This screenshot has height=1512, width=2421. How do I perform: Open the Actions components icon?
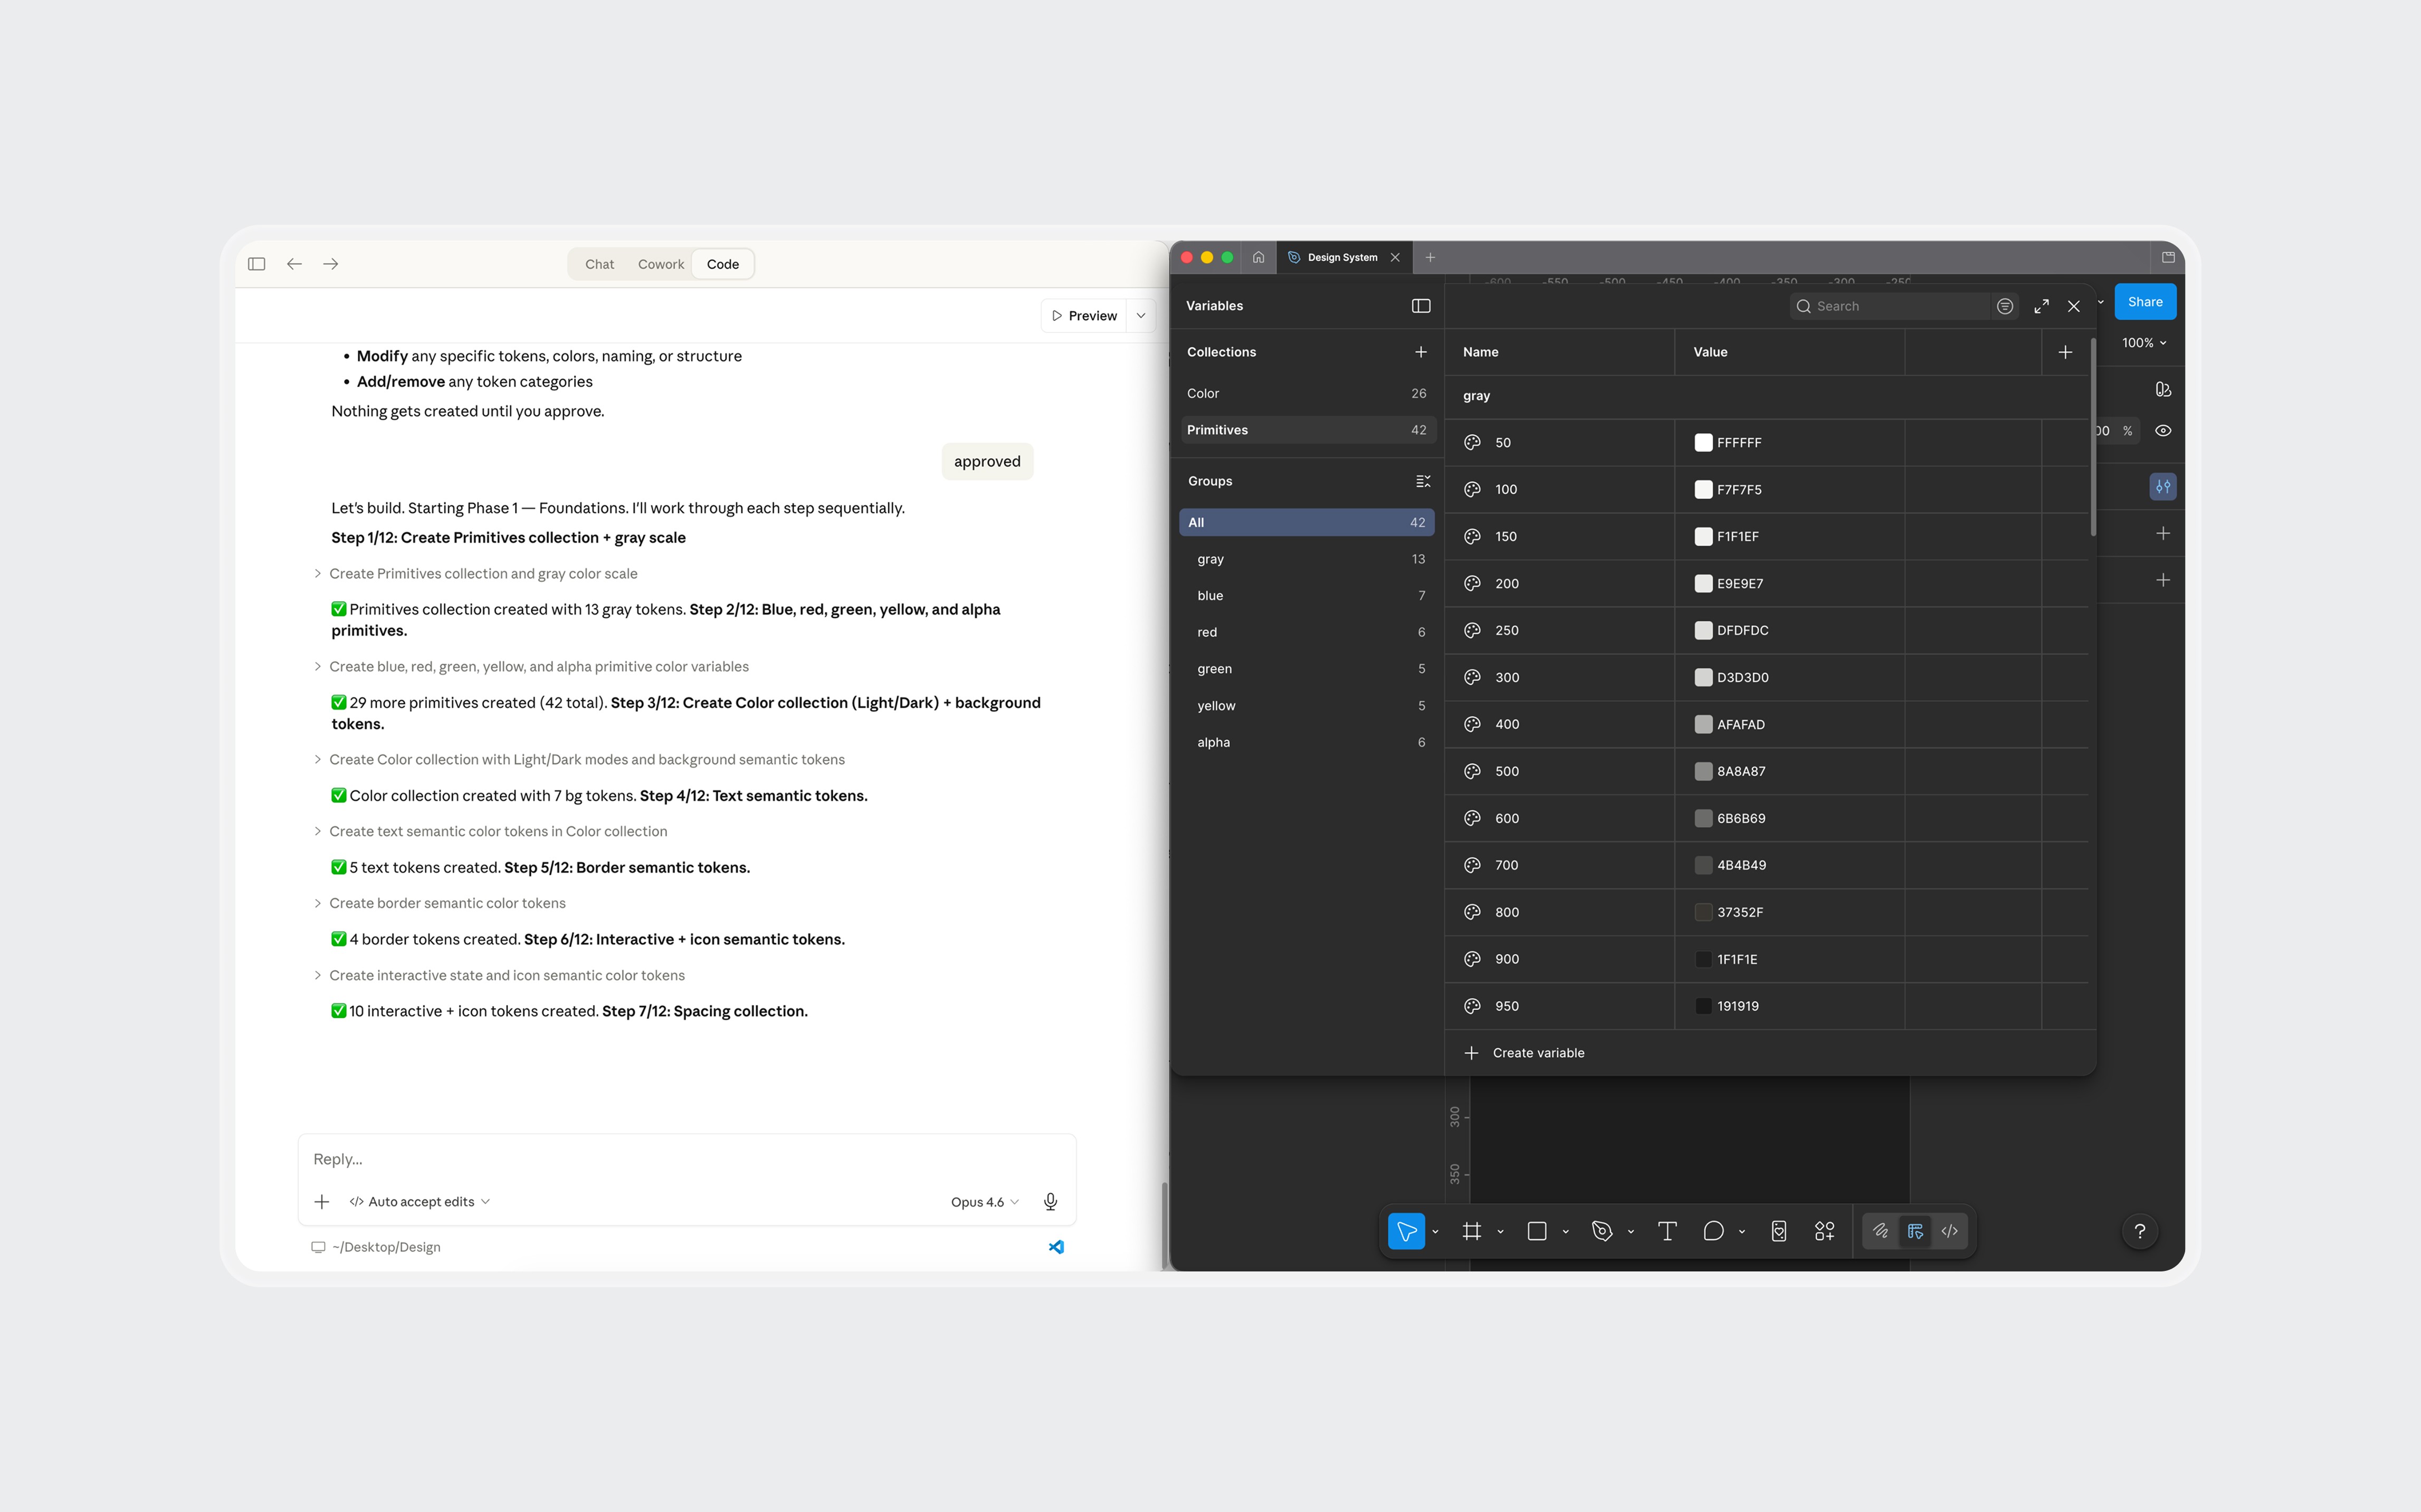pyautogui.click(x=1824, y=1231)
